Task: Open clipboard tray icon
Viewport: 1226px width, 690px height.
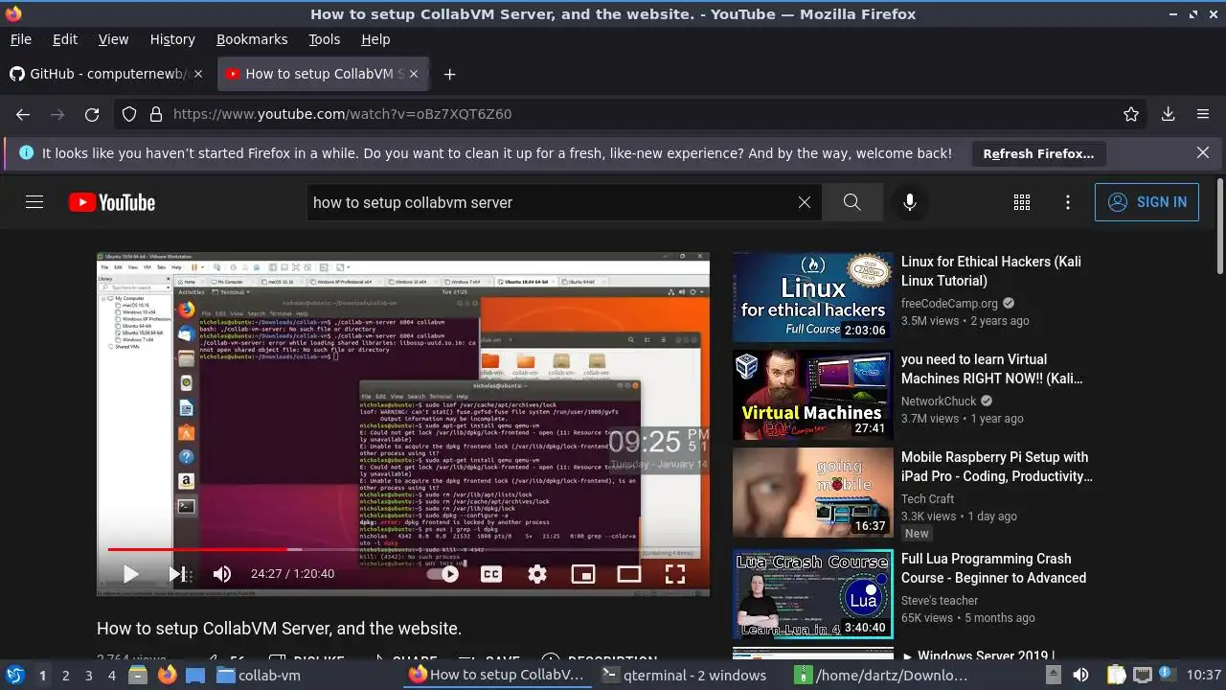Action: [1116, 675]
